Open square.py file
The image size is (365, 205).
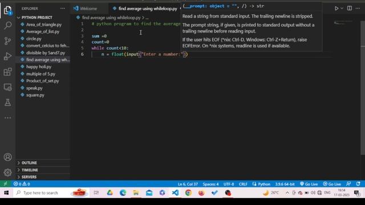35,95
